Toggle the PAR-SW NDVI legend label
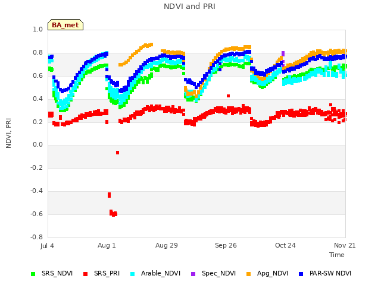 [x=330, y=273]
